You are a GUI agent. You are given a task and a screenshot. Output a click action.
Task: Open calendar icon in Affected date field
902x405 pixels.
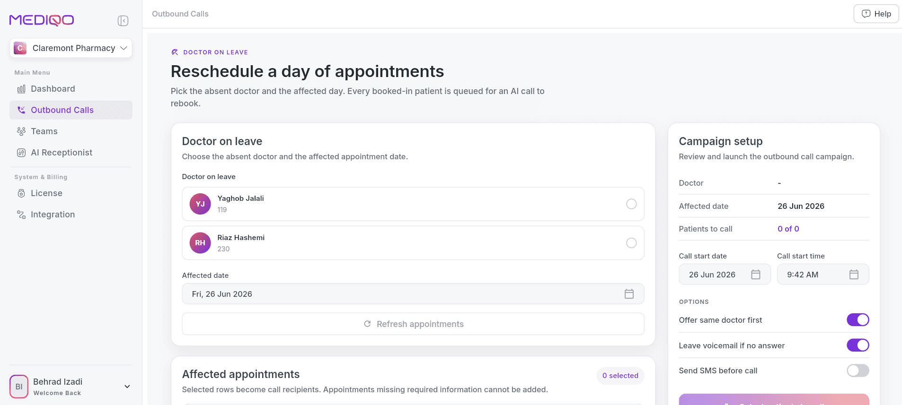(x=629, y=294)
